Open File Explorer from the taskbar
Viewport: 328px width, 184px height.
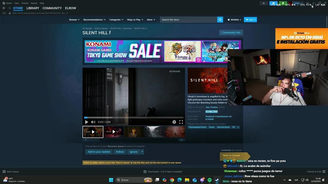pos(187,180)
